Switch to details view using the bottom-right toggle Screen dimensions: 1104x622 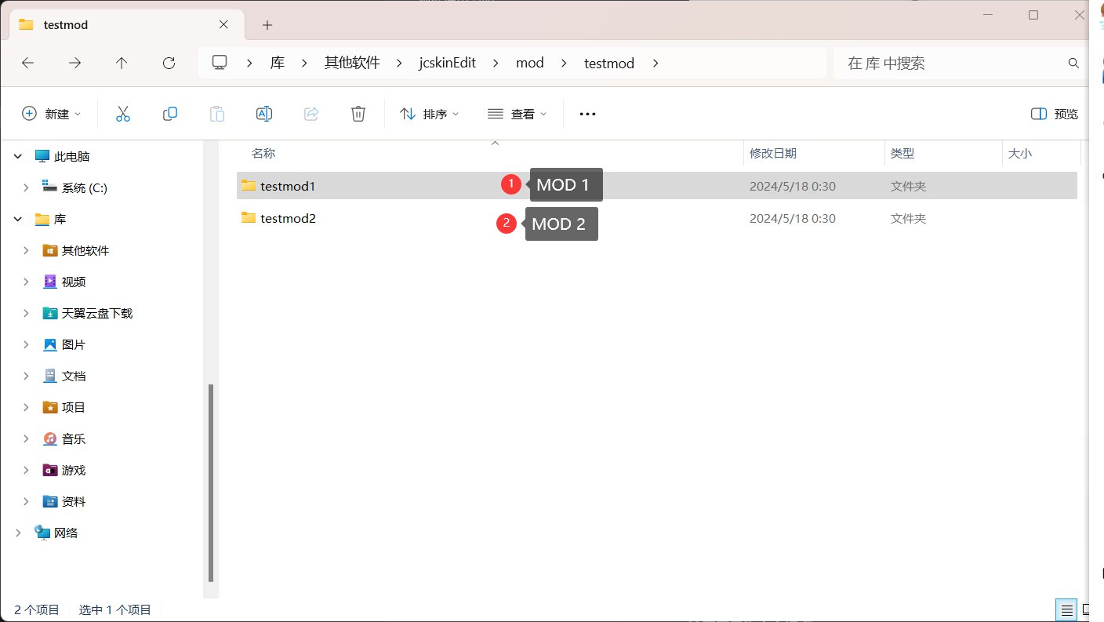(x=1066, y=609)
